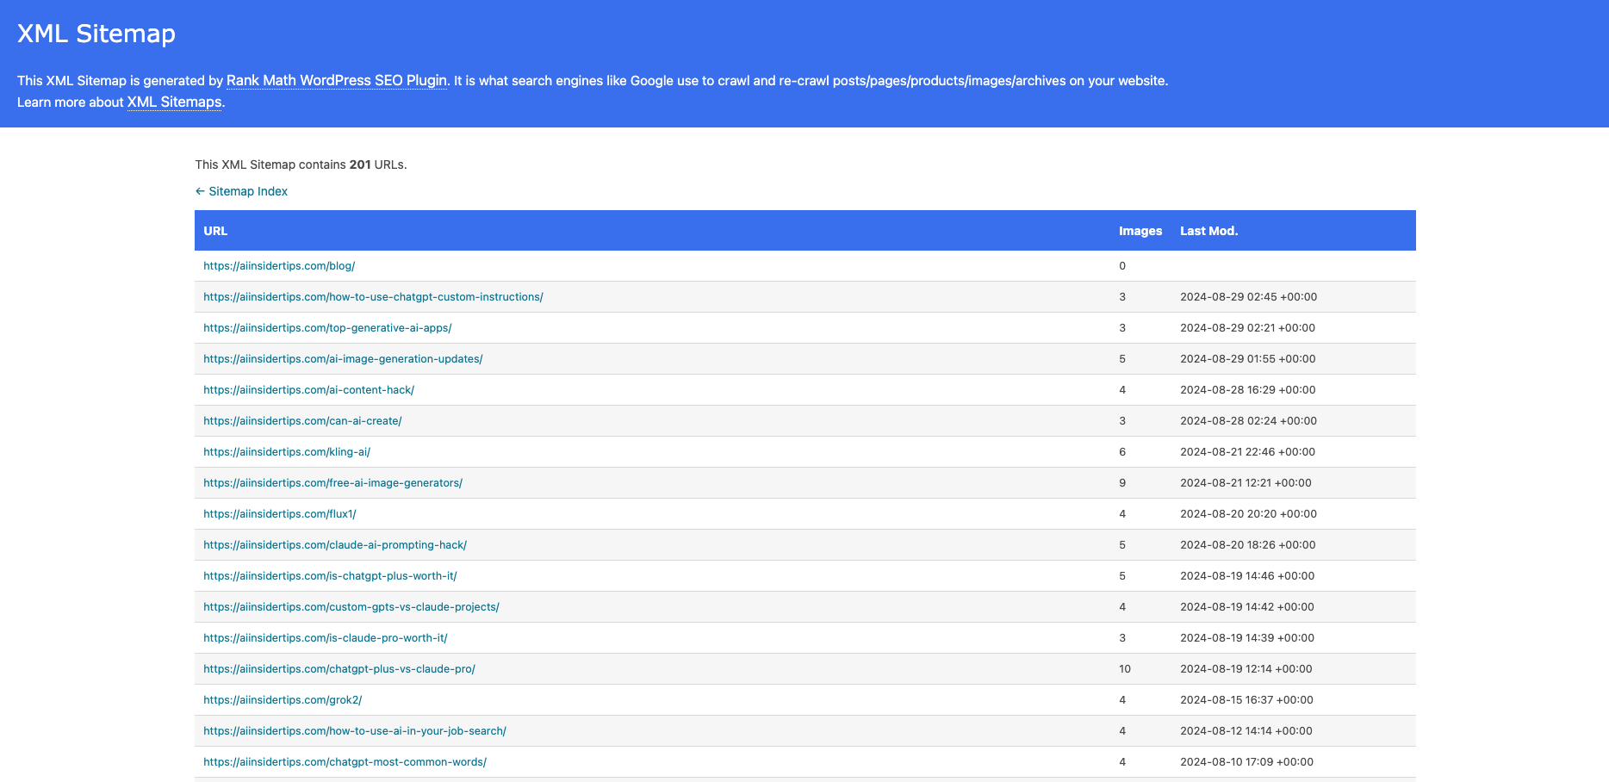Visit the flux1 page link
The image size is (1609, 782).
[278, 513]
